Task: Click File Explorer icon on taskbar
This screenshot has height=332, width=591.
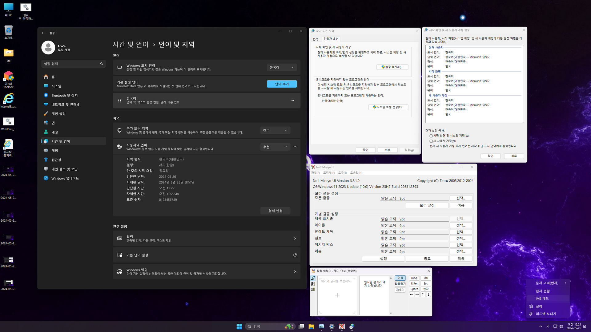Action: (x=311, y=326)
